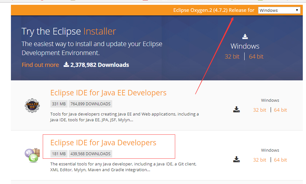Download Java Developers 64 bit
306x184 pixels.
click(280, 160)
